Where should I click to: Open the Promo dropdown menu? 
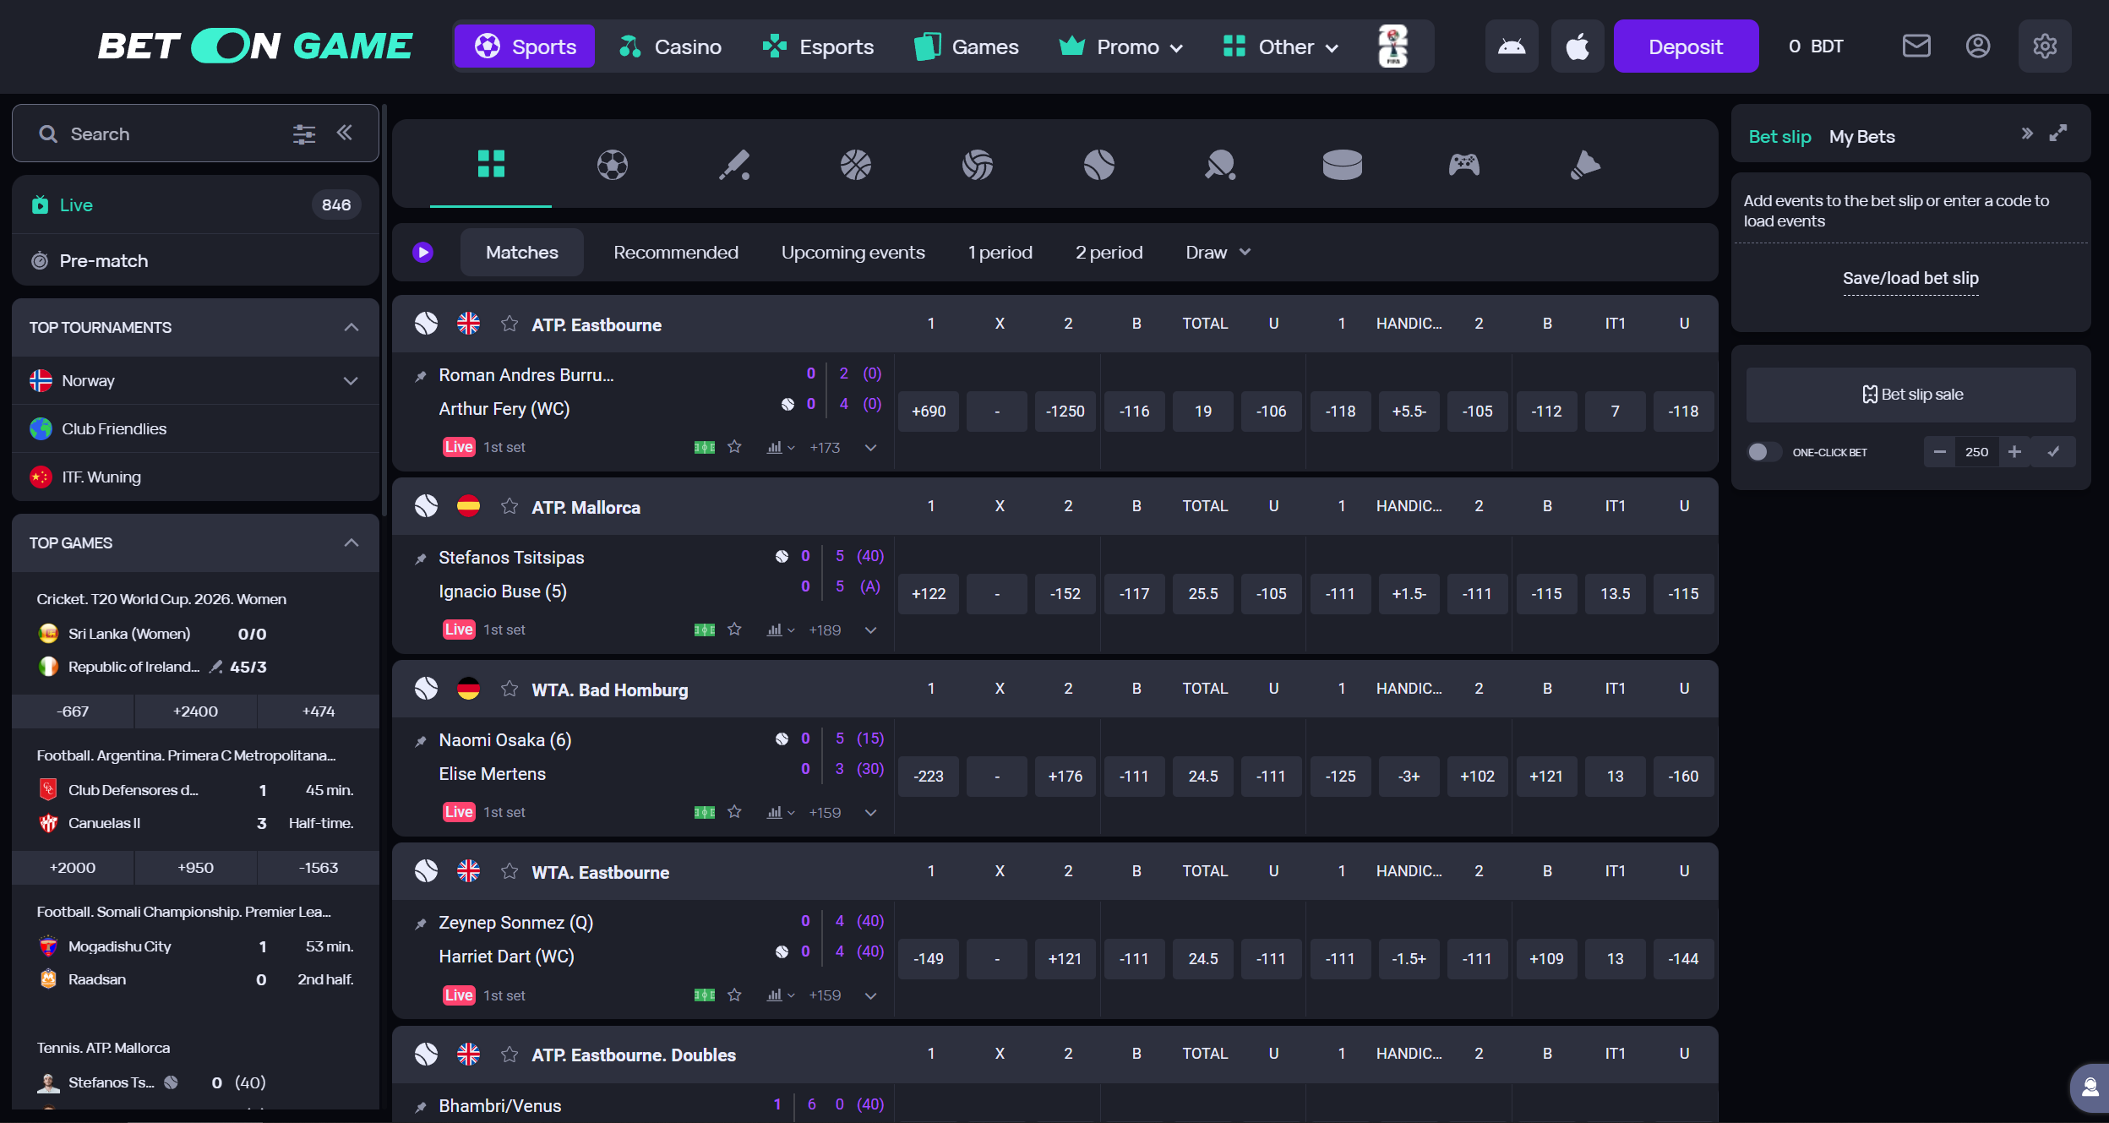click(1120, 47)
